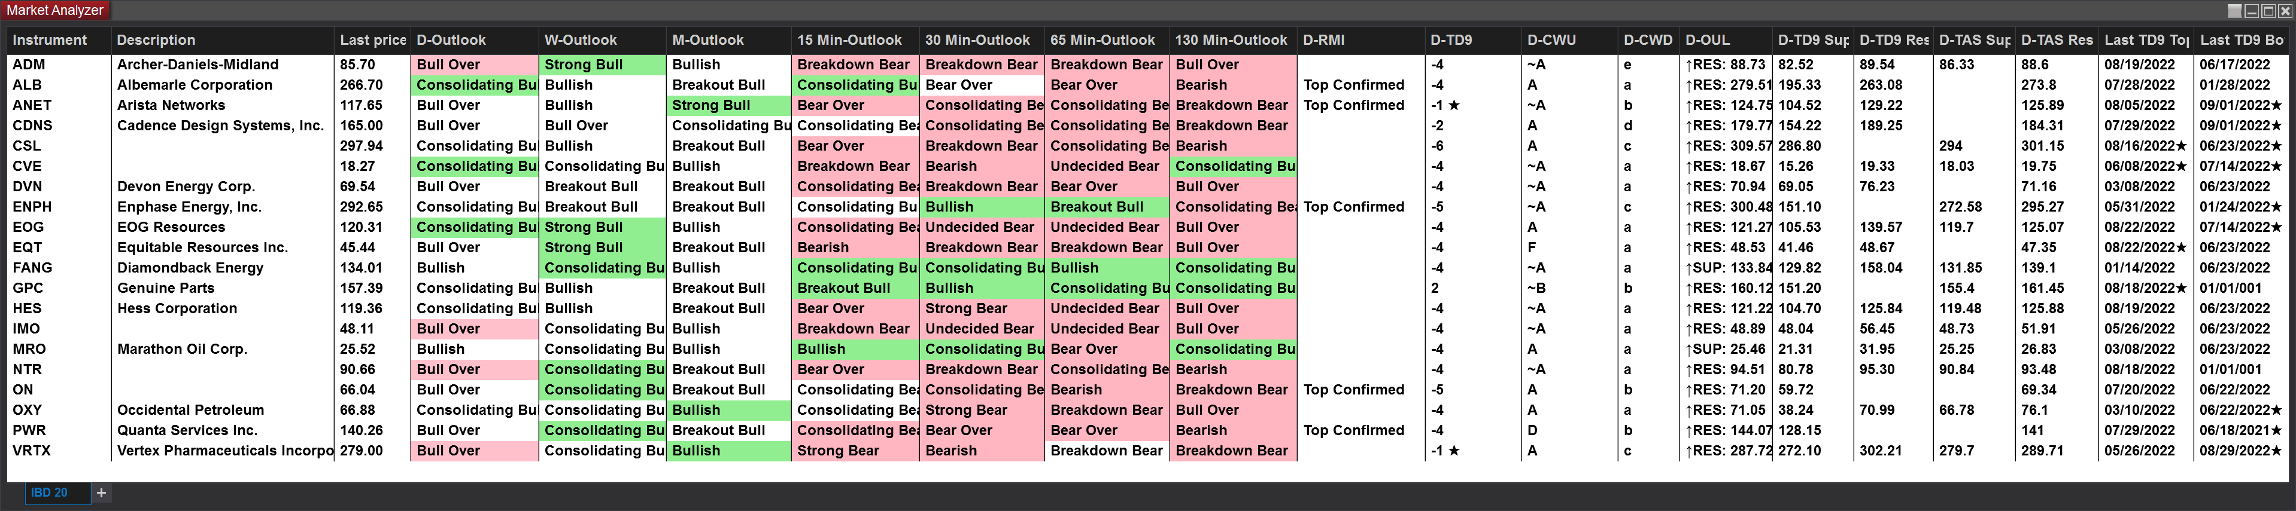Click the M-Outlook column header

[728, 40]
